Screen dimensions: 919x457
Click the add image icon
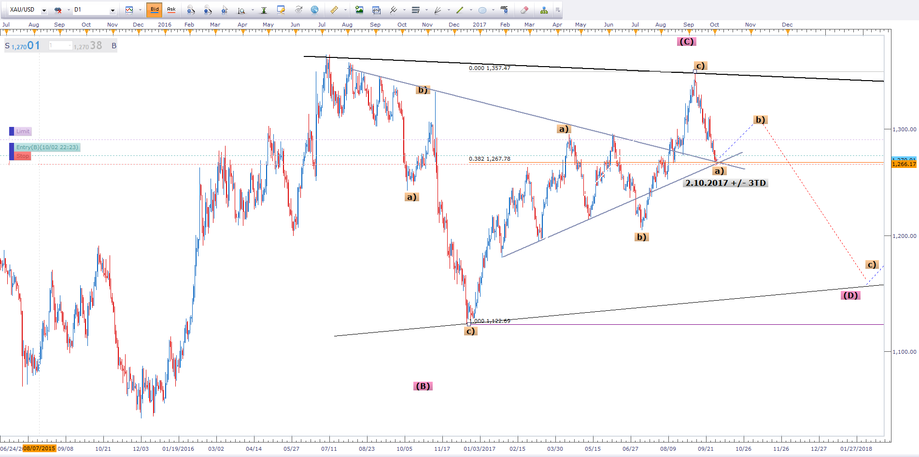359,10
